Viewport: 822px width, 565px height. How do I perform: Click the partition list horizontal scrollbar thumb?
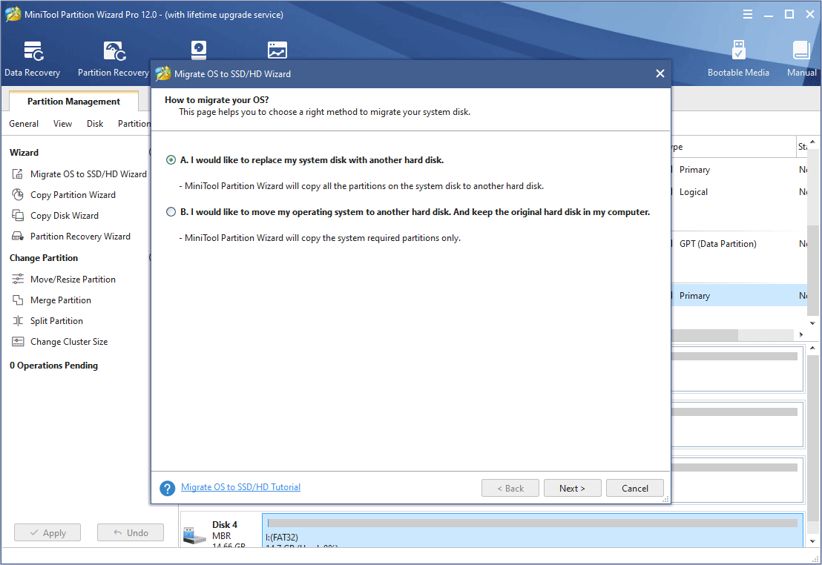pyautogui.click(x=705, y=334)
